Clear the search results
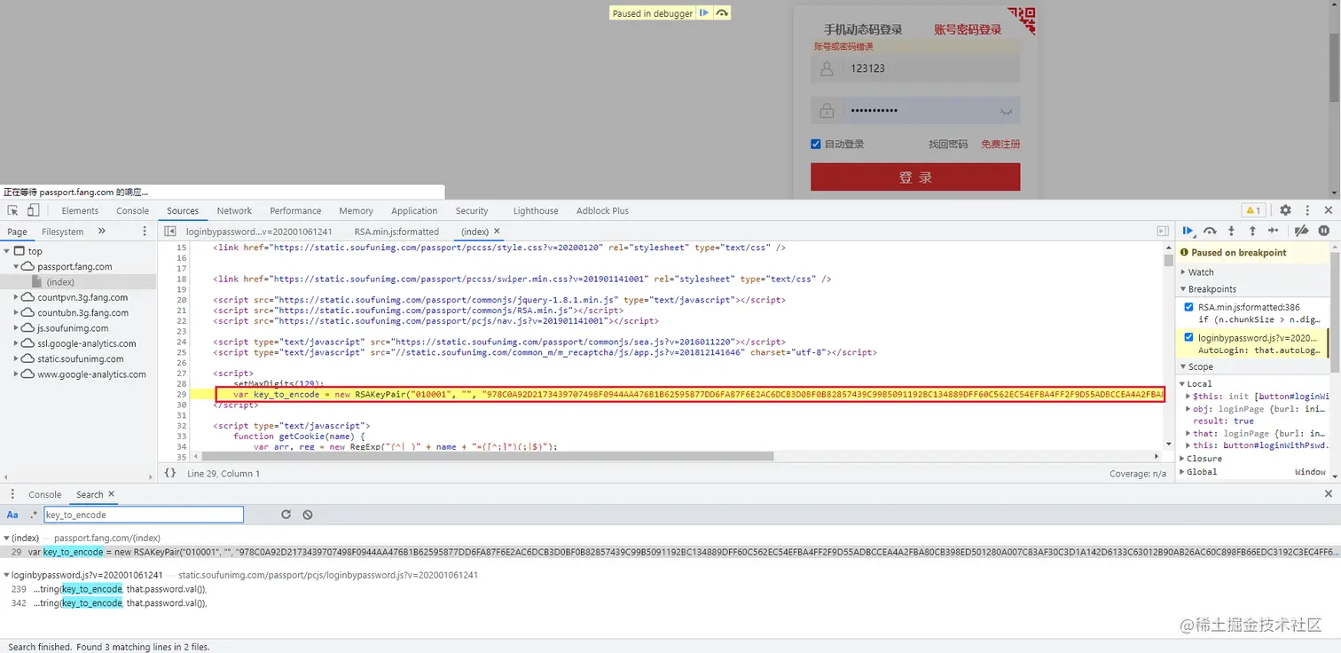This screenshot has height=653, width=1341. (x=307, y=515)
